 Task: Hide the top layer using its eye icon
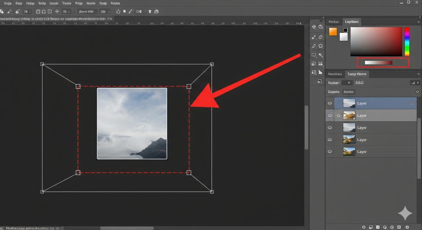click(x=330, y=103)
